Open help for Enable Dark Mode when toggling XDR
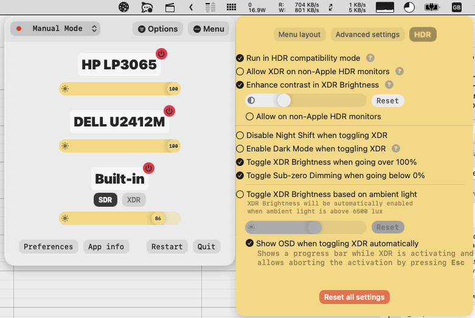The width and height of the screenshot is (475, 318). click(396, 148)
